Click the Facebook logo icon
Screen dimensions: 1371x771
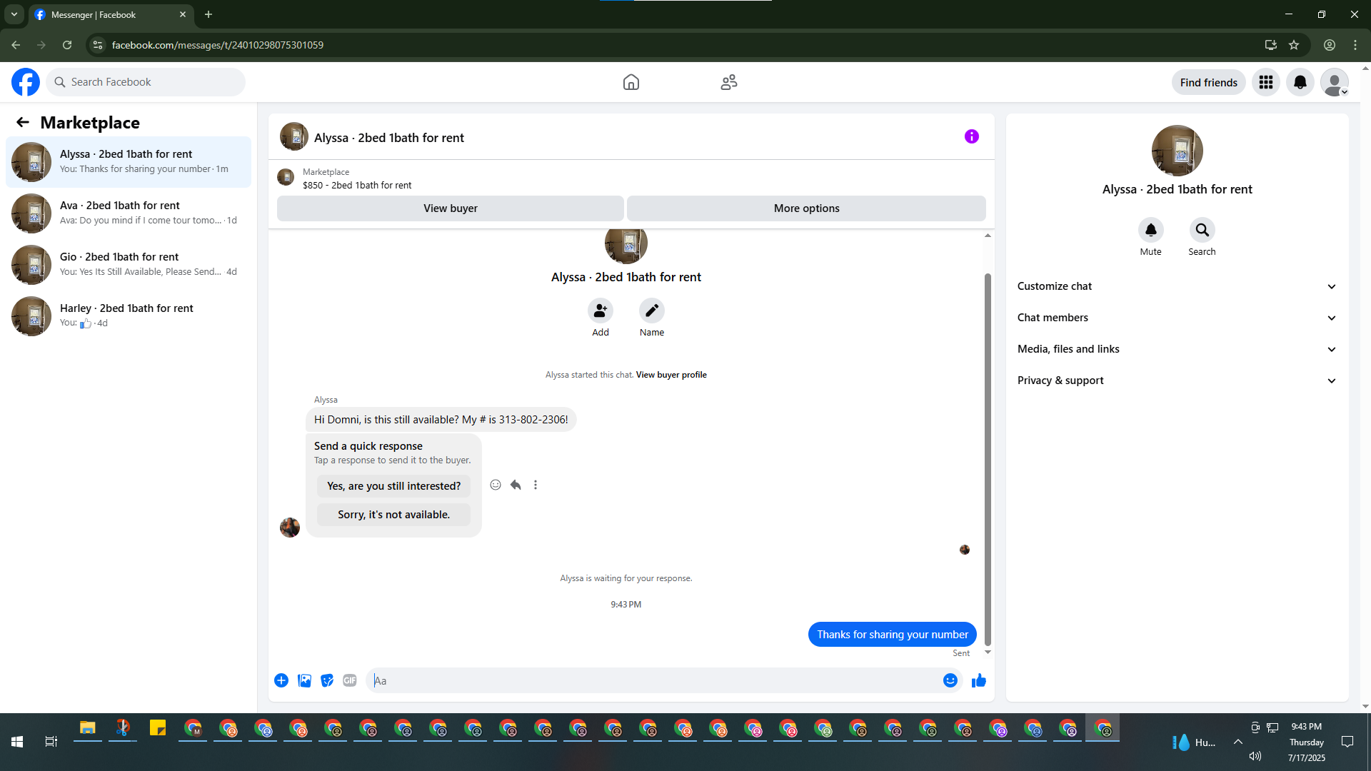[x=26, y=82]
